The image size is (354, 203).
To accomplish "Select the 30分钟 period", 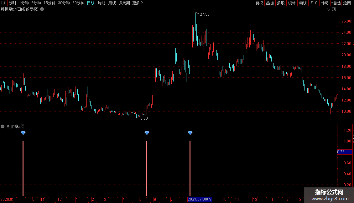I will point(64,3).
